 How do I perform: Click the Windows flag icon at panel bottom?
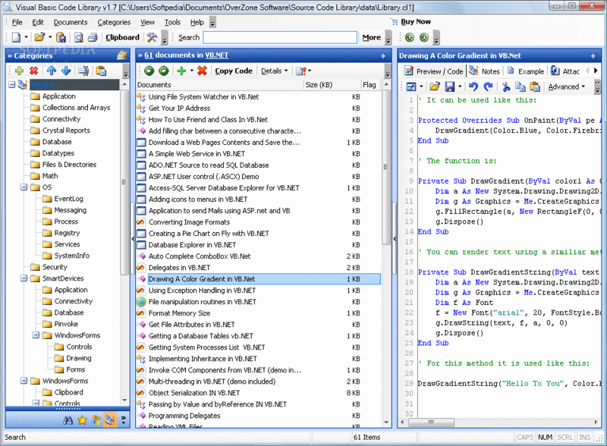(x=96, y=420)
